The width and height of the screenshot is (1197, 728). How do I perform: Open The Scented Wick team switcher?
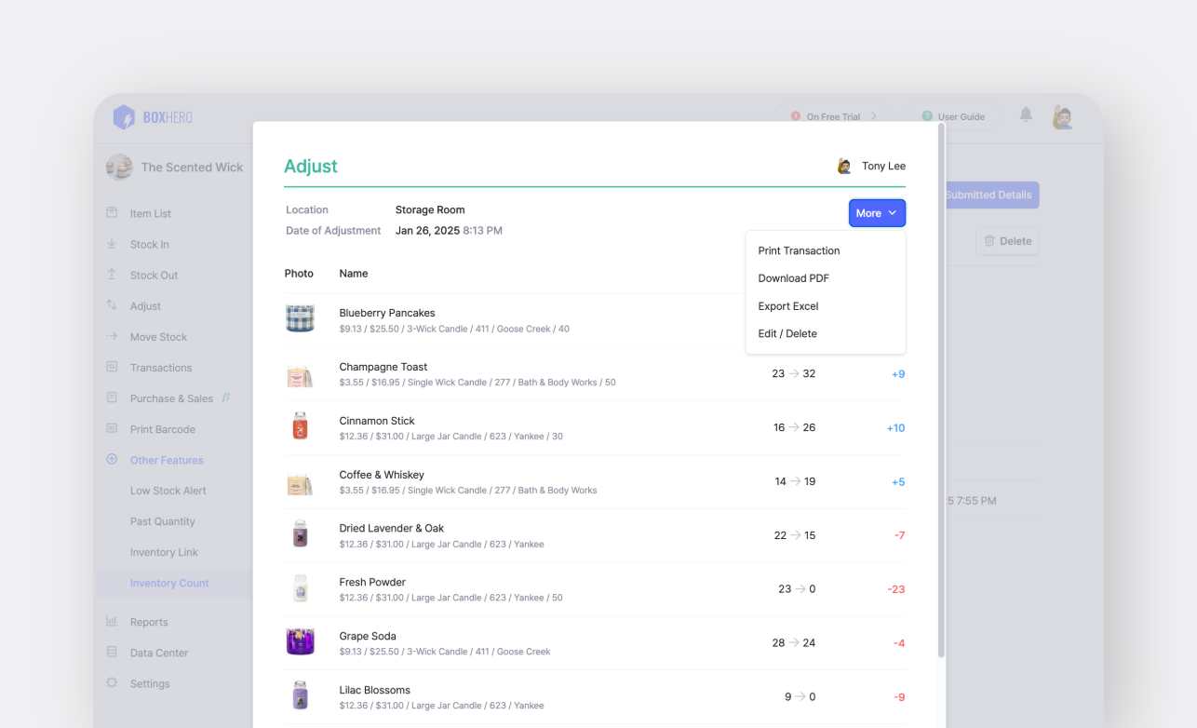(175, 168)
